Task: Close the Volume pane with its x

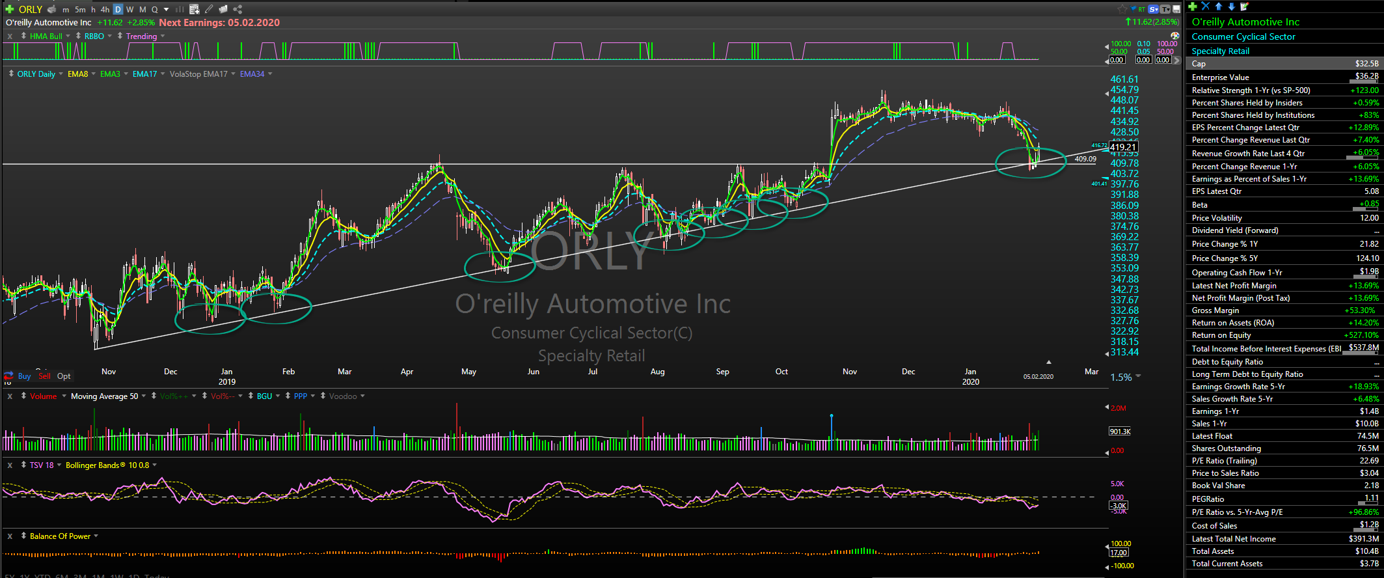Action: (x=10, y=396)
